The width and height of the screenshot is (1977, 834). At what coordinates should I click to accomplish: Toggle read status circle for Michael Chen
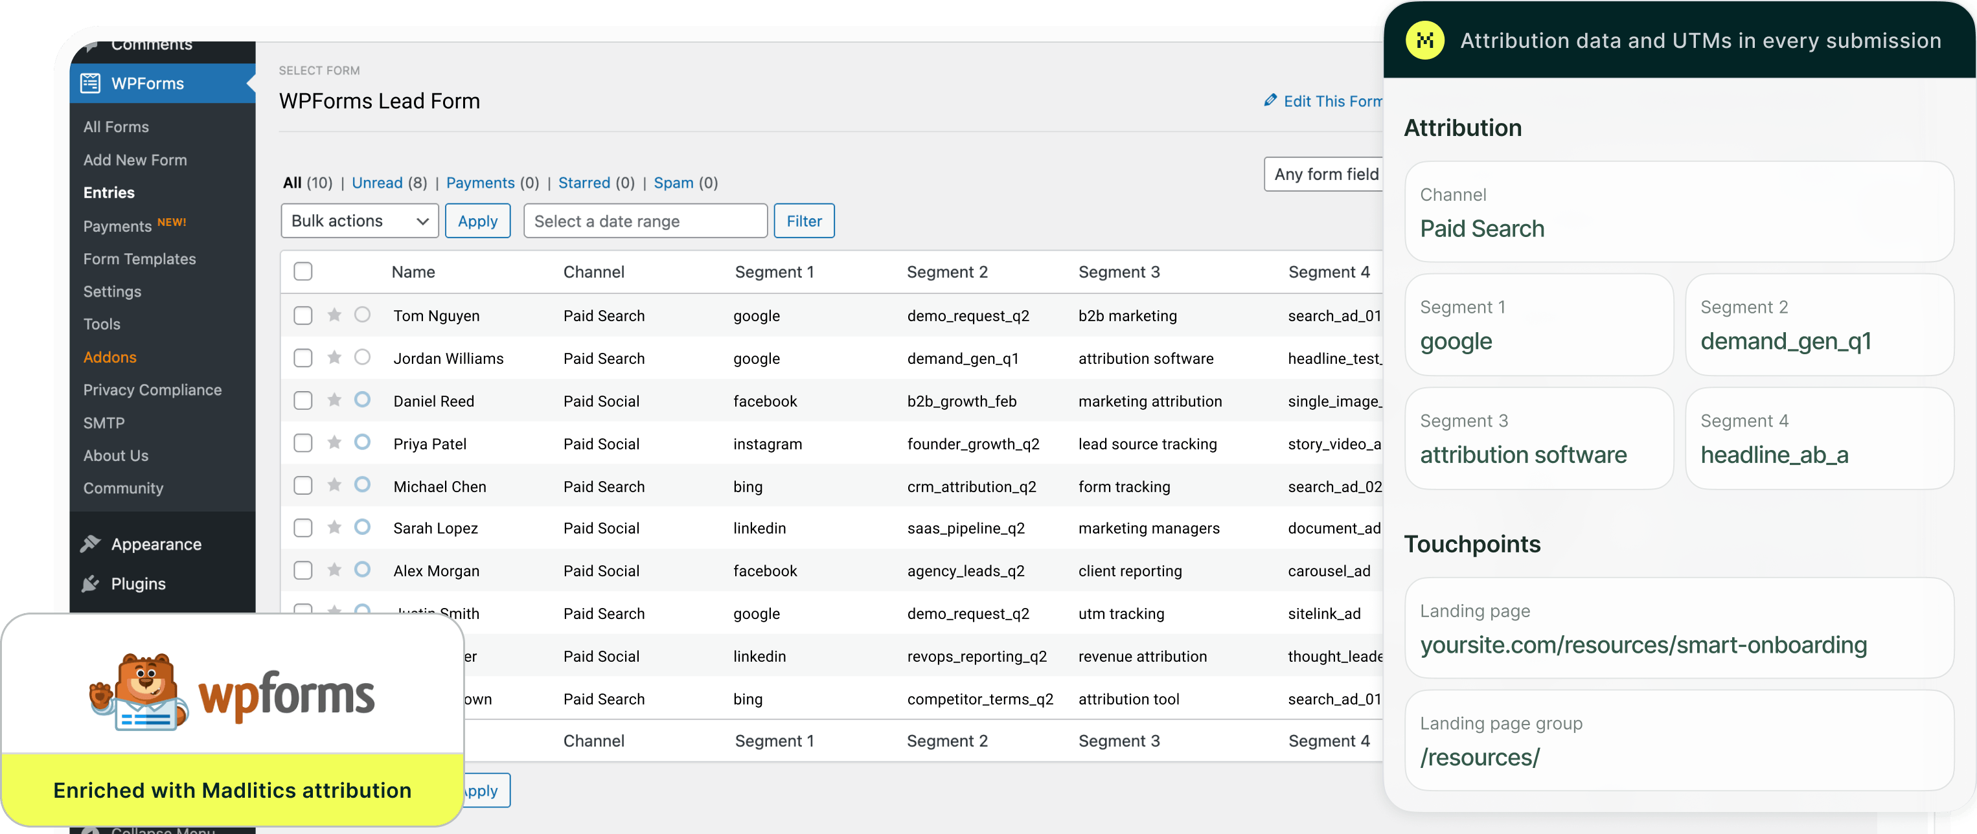coord(362,485)
